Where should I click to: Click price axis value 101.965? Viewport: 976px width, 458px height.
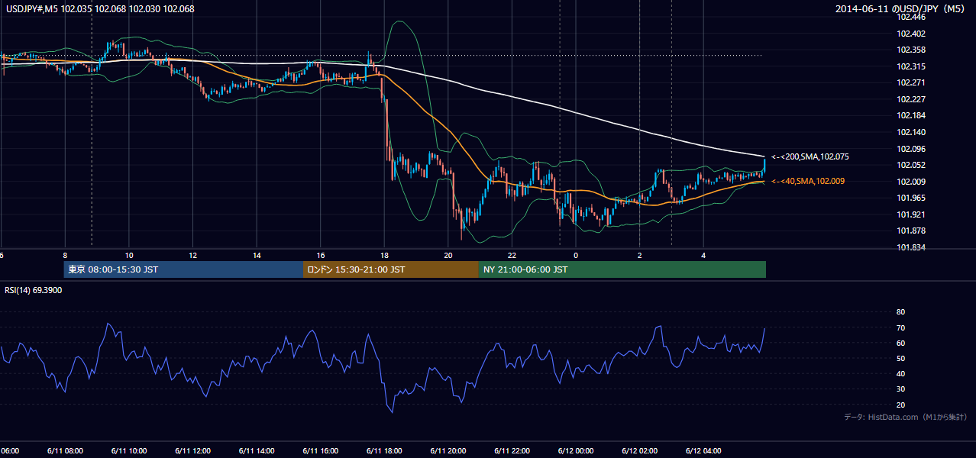[911, 198]
